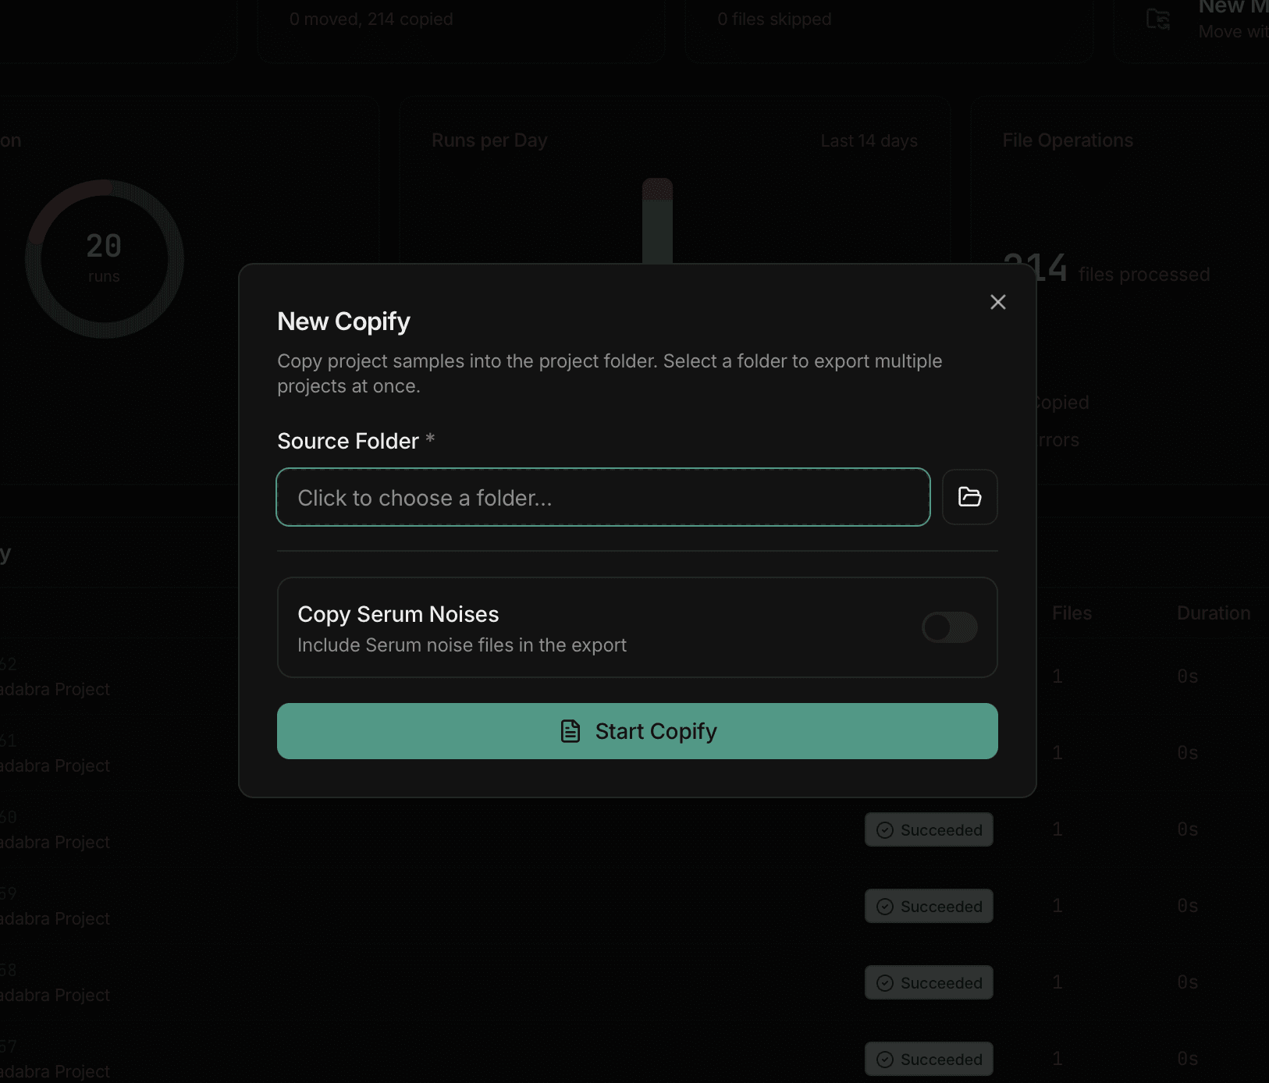Click the Duration column header
The width and height of the screenshot is (1269, 1083).
(1214, 613)
